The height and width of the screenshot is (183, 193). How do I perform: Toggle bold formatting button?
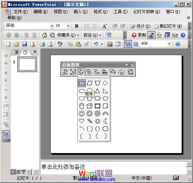pos(77,26)
